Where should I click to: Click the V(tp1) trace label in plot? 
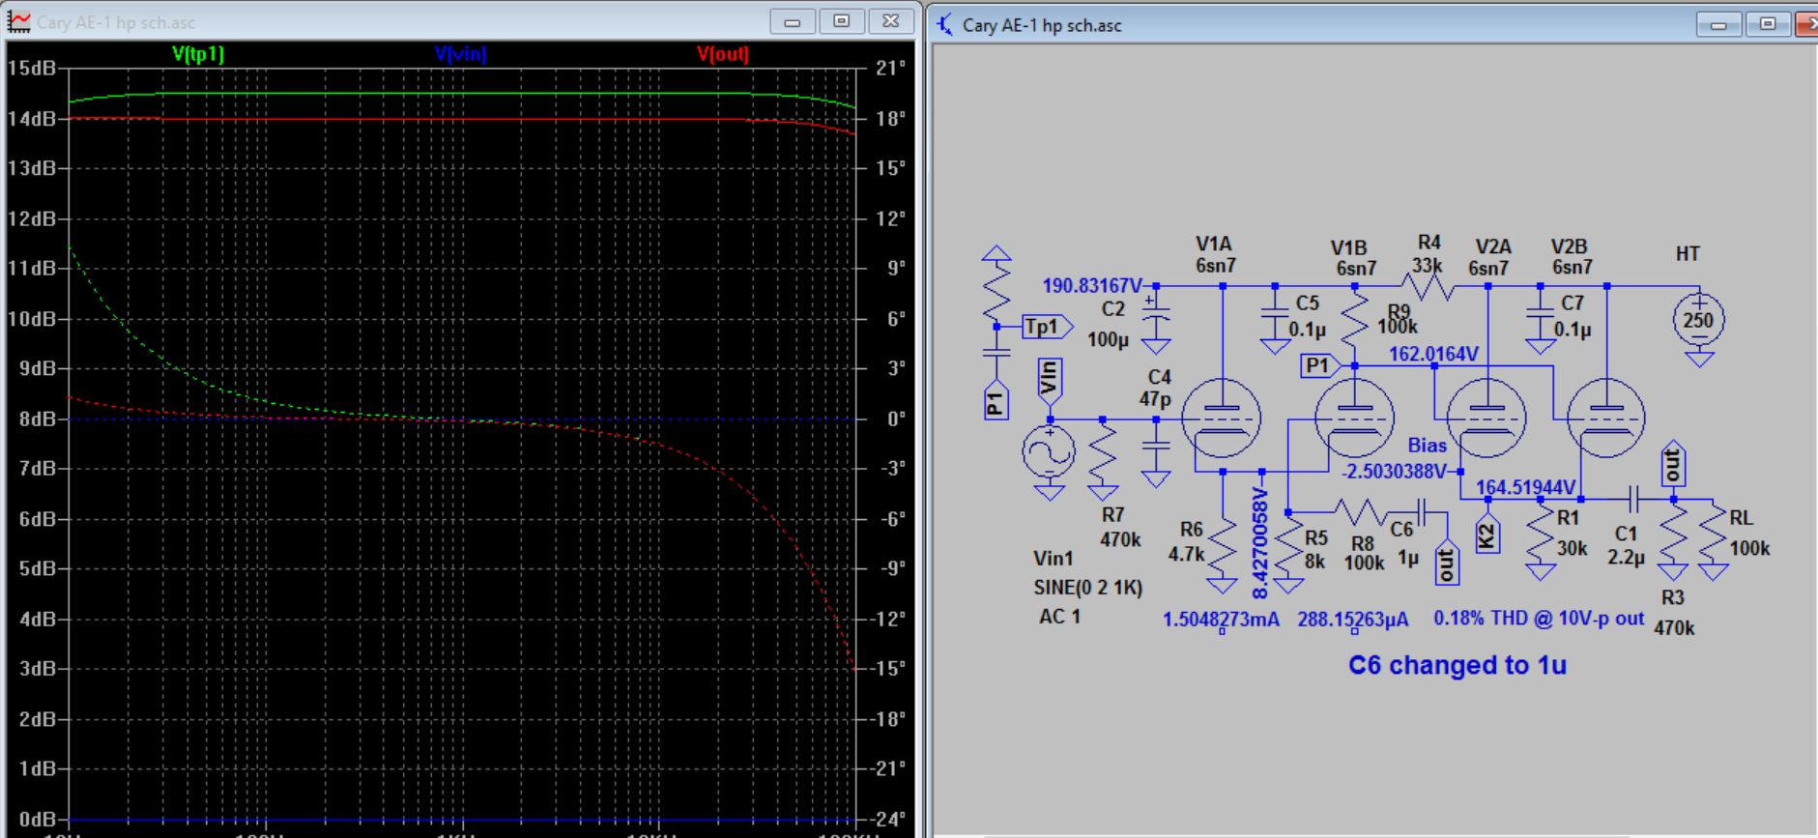point(197,54)
